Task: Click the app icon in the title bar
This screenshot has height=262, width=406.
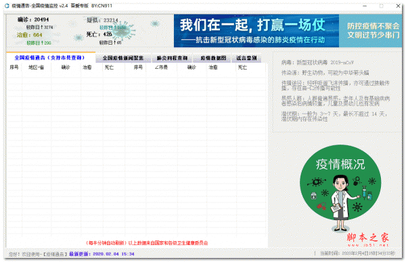Action: point(7,5)
